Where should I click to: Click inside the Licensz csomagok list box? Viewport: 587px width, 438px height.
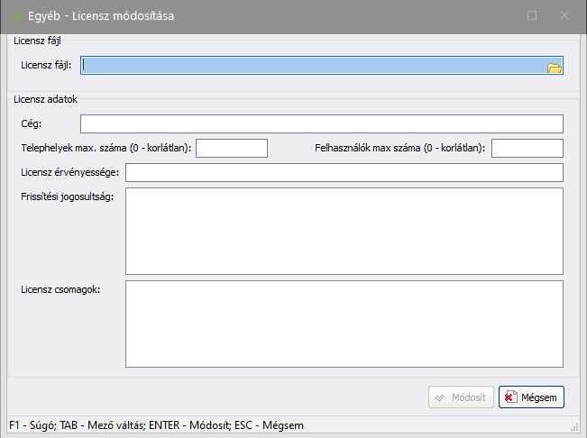[x=344, y=324]
